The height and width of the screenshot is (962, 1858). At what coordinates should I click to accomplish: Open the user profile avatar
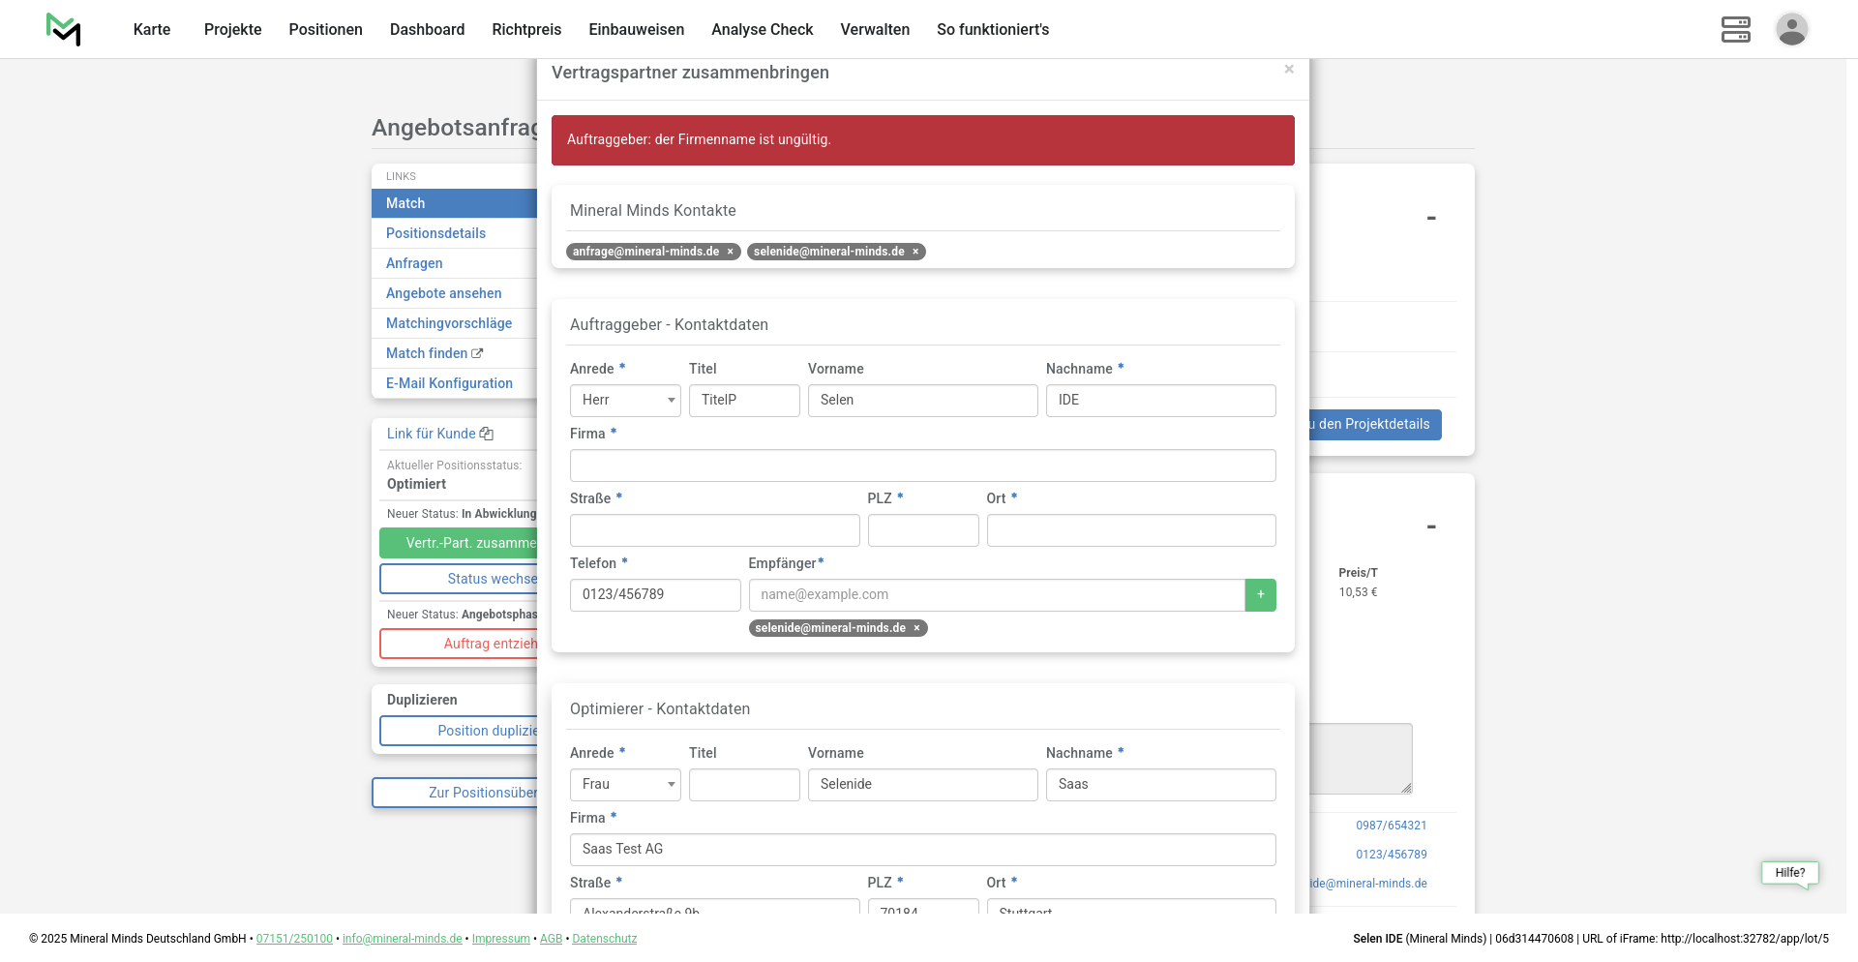[1791, 29]
